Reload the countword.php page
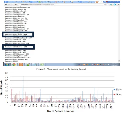122x114 pixels. [x=12, y=4]
